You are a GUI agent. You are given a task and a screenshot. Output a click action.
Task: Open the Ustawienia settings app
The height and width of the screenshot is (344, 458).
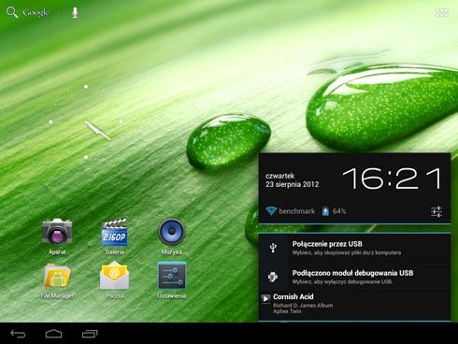tap(172, 280)
